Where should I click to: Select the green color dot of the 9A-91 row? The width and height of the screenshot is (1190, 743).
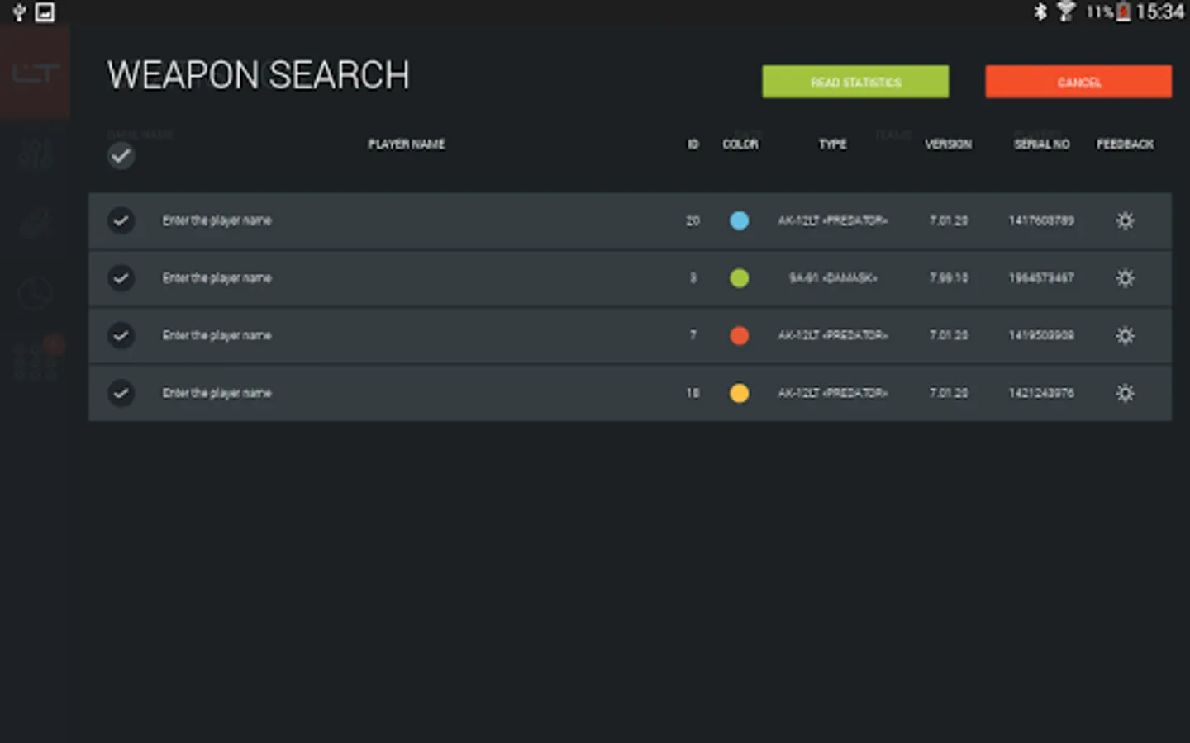coord(740,278)
